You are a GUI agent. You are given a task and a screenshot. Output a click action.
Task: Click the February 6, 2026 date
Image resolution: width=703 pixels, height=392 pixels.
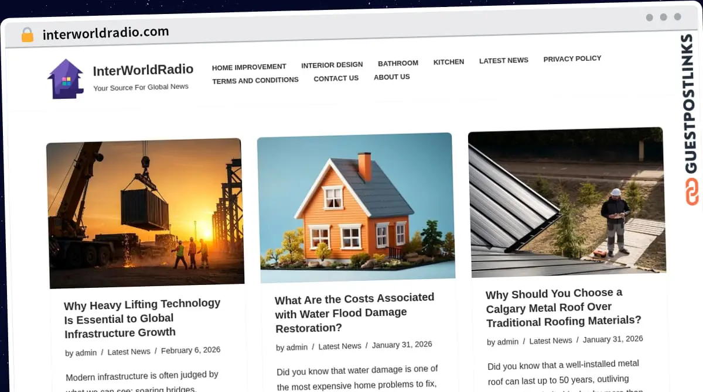(x=191, y=350)
